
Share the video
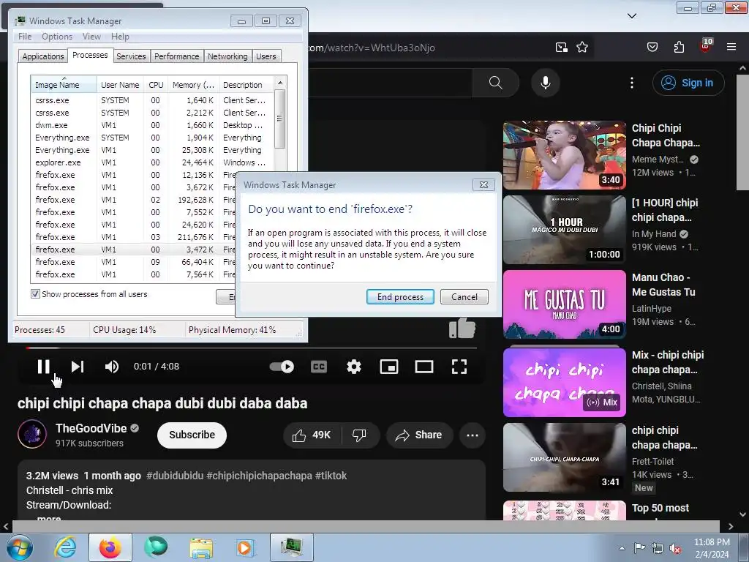click(419, 435)
